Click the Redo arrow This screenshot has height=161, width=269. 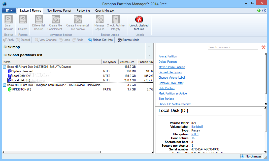74,40
